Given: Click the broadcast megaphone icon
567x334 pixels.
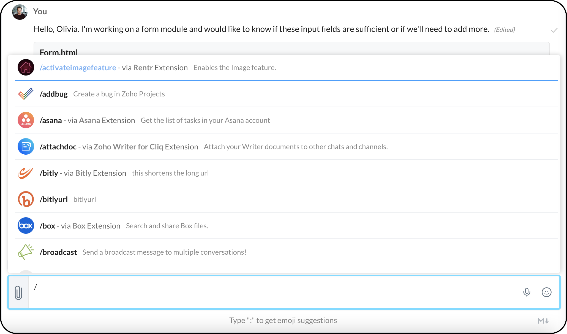Looking at the screenshot, I should coord(26,252).
